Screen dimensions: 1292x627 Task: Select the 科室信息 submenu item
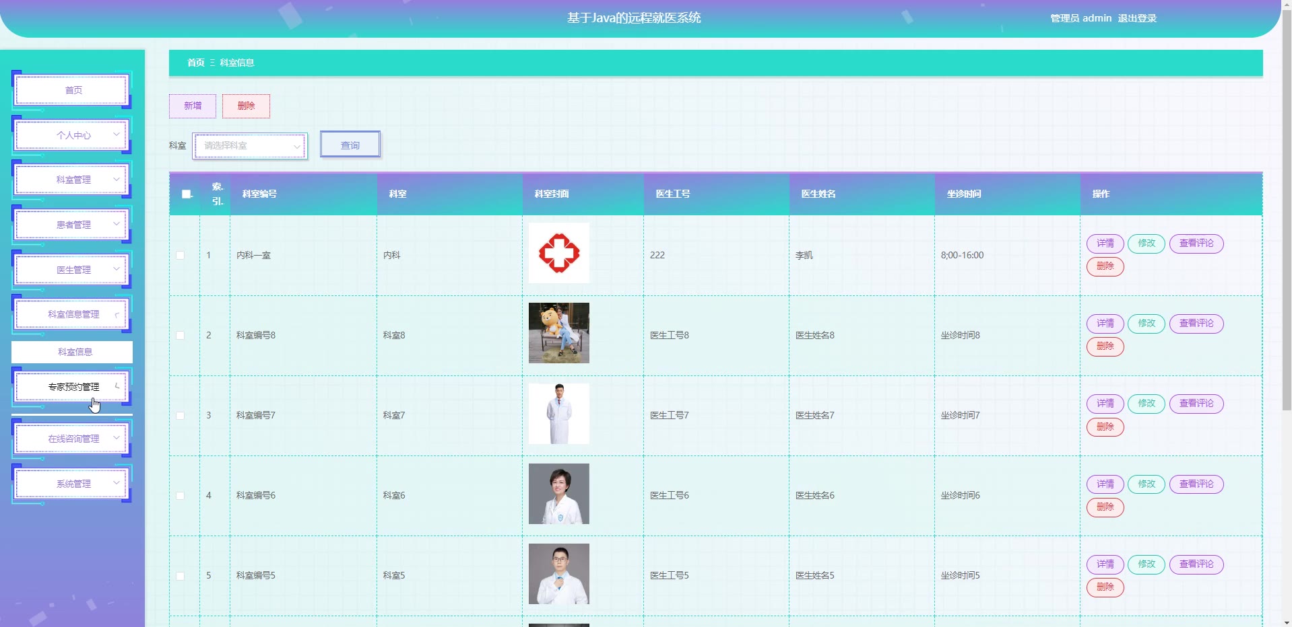(72, 352)
